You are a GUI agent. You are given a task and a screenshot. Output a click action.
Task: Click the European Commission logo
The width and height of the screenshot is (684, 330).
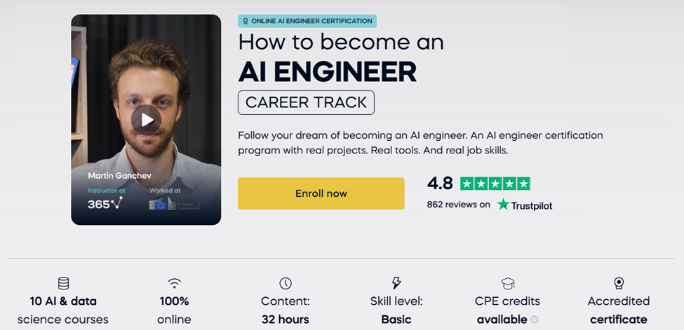coord(174,204)
